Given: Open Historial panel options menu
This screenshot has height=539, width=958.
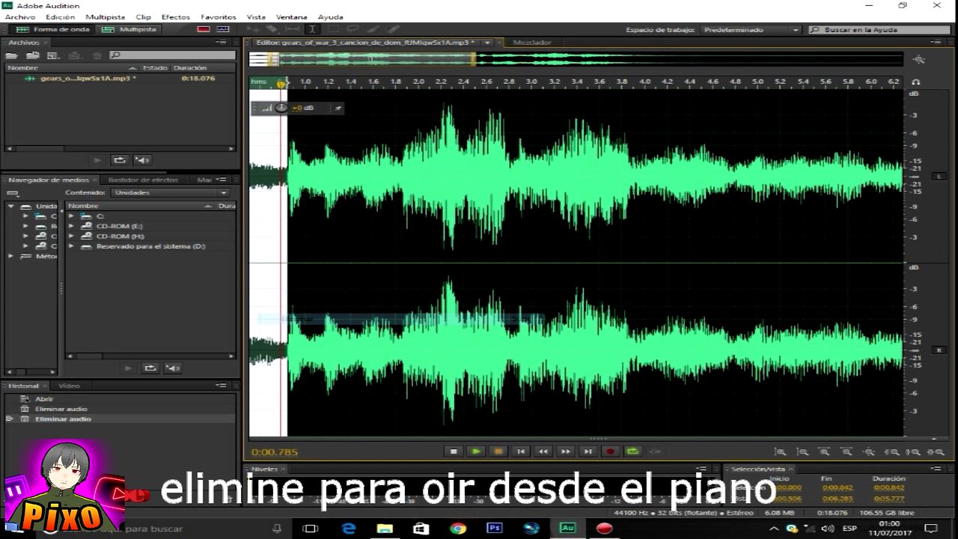Looking at the screenshot, I should (x=222, y=386).
